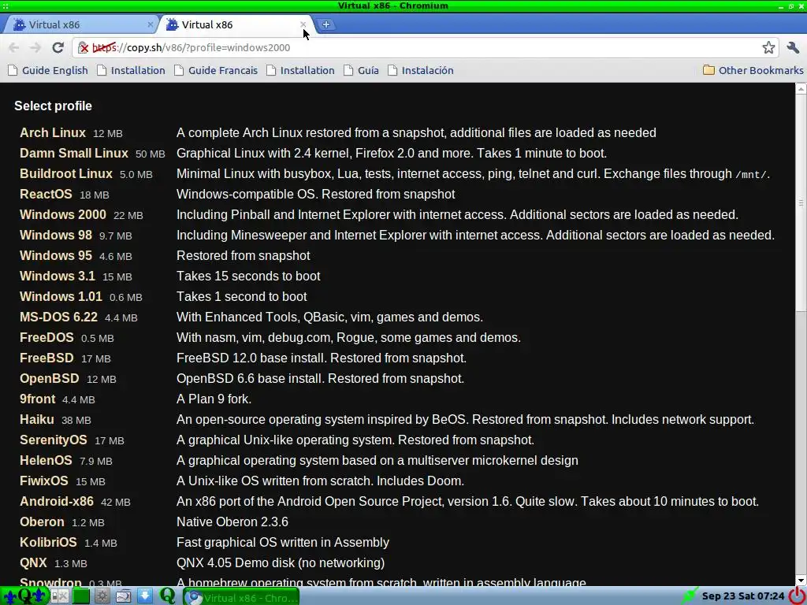Open the gear settings launcher in taskbar
Screen dimensions: 807x605
point(102,596)
